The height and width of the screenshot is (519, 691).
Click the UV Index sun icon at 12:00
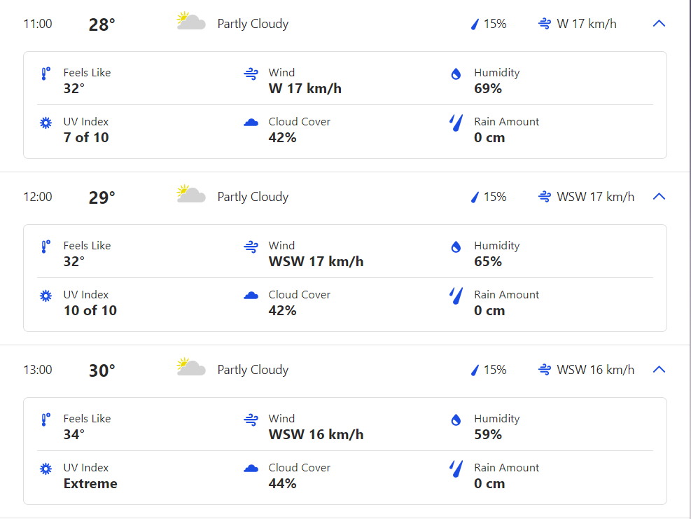click(x=46, y=296)
